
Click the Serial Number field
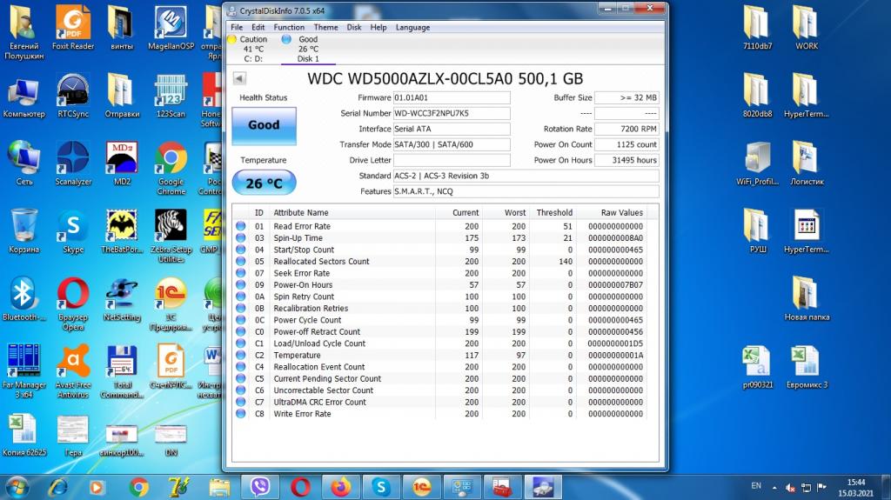[x=452, y=113]
